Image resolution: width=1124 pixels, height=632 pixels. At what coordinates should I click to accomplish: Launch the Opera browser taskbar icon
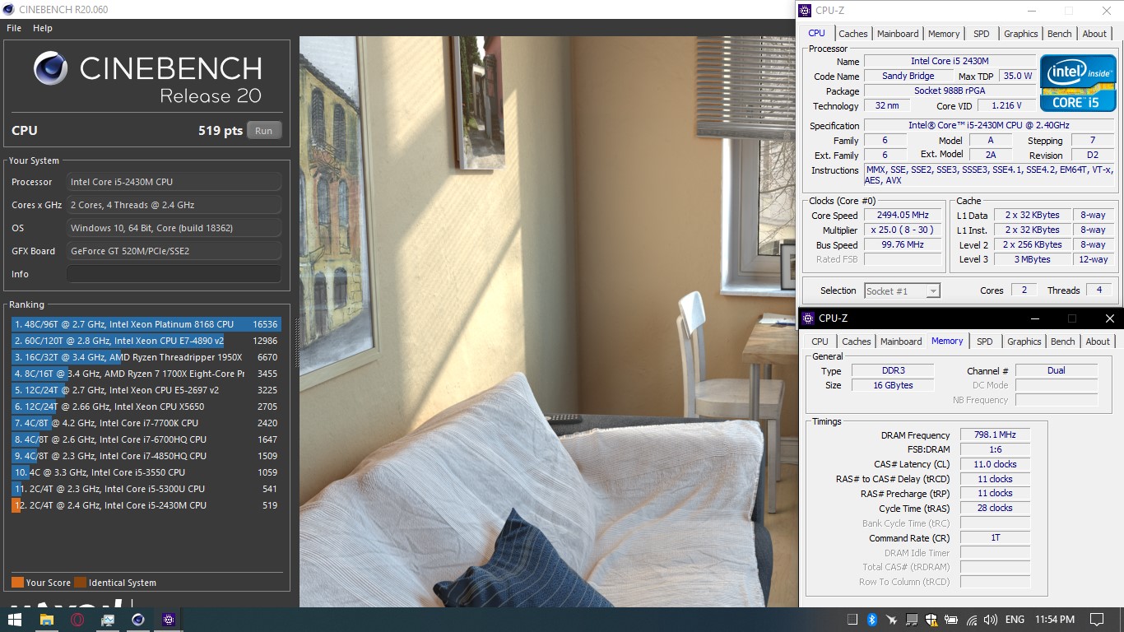(77, 620)
